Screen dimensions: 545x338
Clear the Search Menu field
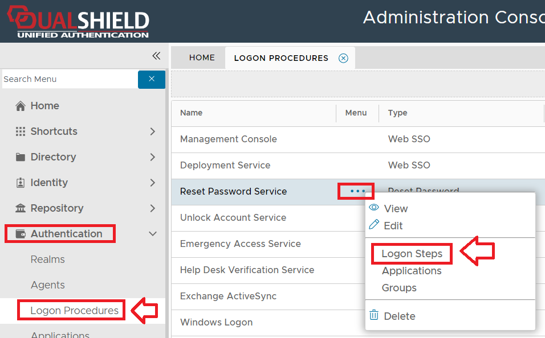point(152,79)
